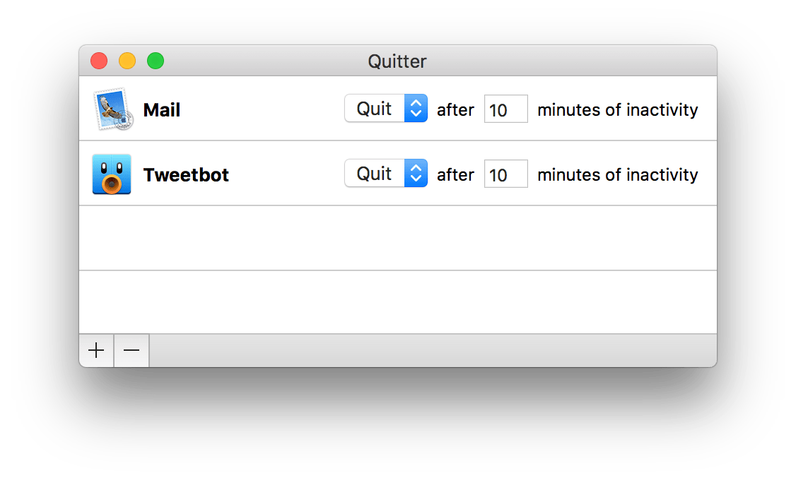Click the Tweetbot app icon
The width and height of the screenshot is (796, 480).
click(x=112, y=174)
